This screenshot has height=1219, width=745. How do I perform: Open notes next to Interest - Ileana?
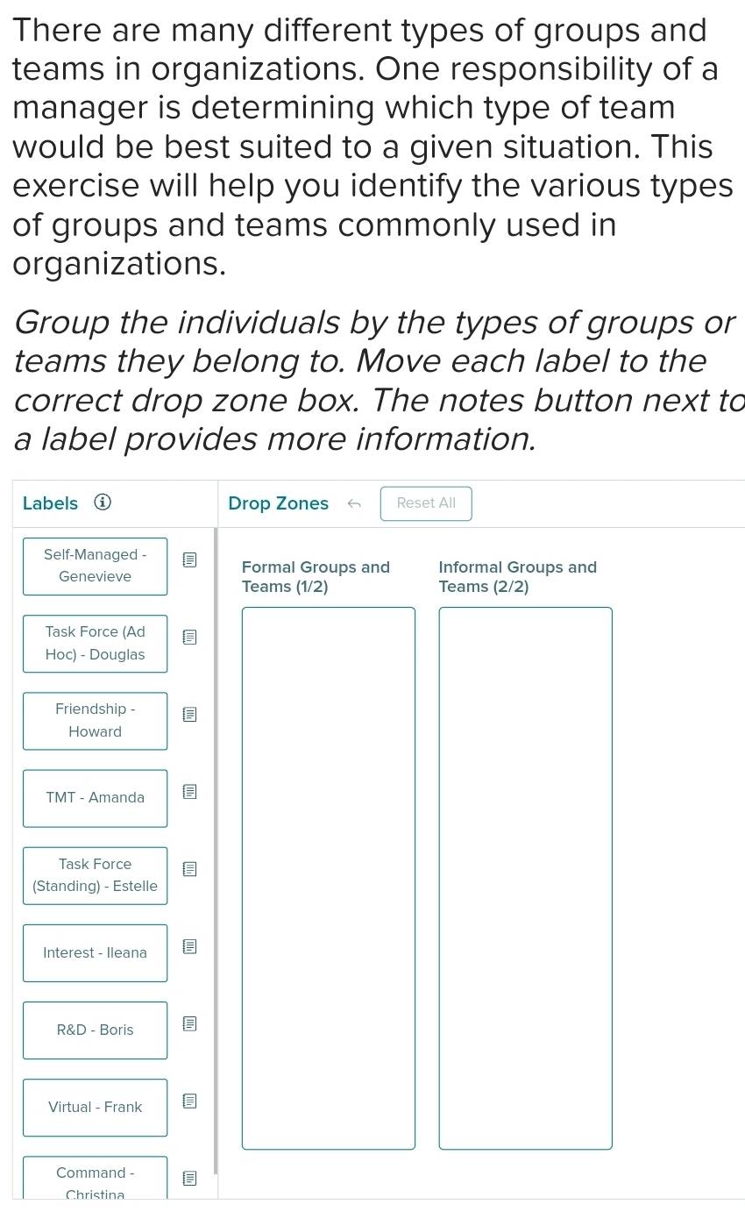pyautogui.click(x=188, y=946)
